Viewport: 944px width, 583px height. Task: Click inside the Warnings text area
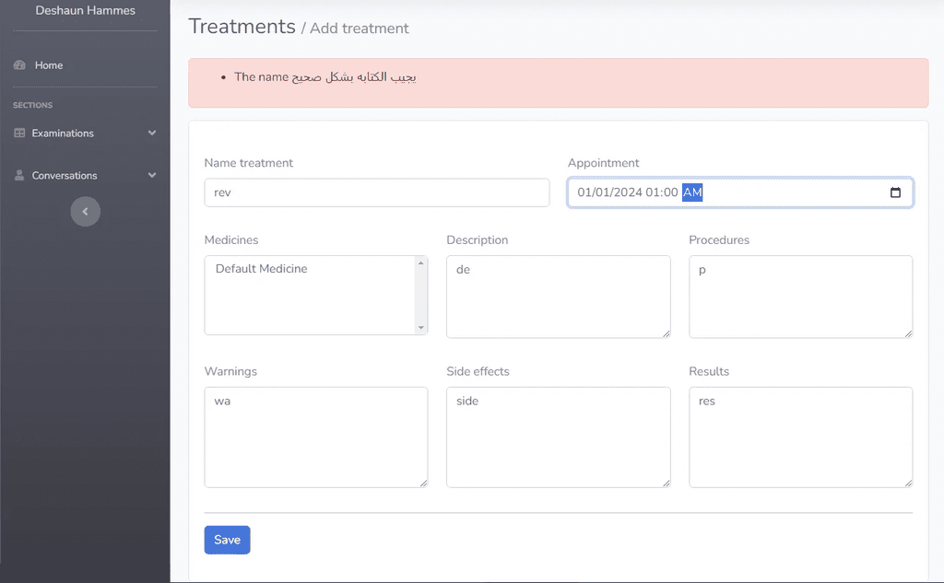point(316,437)
